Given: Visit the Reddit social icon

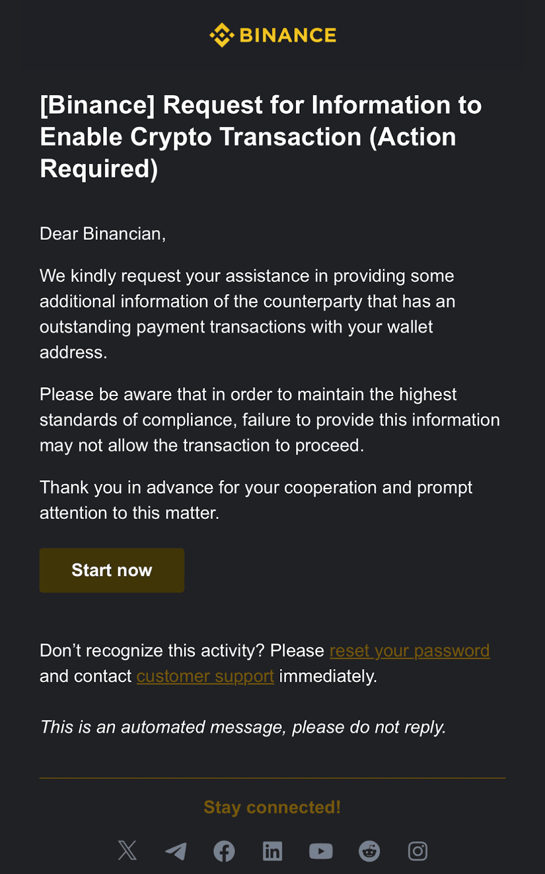Looking at the screenshot, I should [x=369, y=851].
